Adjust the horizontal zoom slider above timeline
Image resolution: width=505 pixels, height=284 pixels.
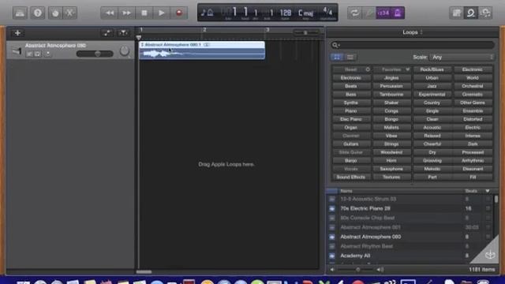(x=306, y=32)
